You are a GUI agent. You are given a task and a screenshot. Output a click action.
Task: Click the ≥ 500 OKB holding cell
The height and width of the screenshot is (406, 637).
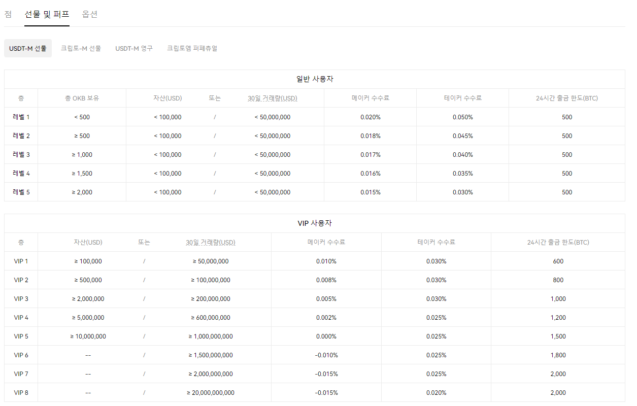point(82,136)
